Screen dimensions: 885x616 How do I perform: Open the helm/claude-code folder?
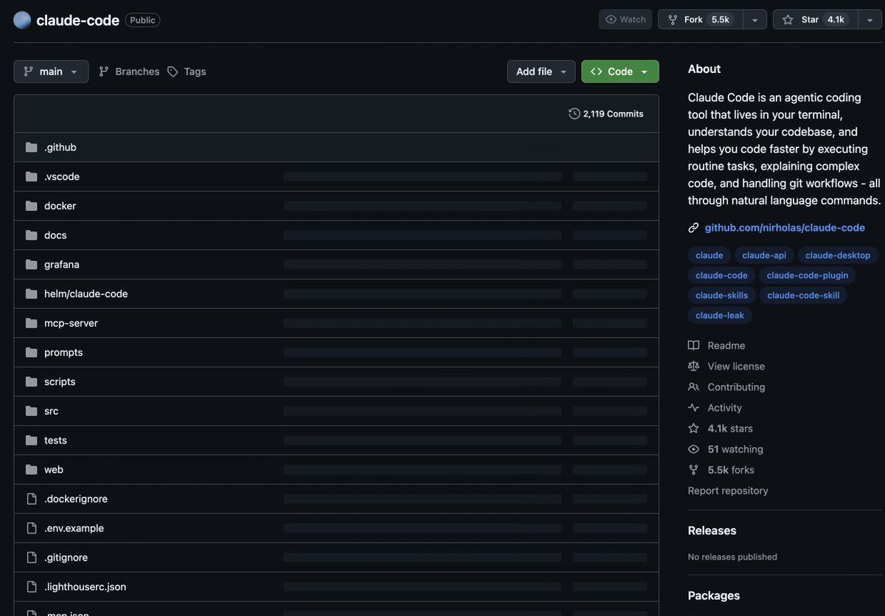pyautogui.click(x=86, y=294)
